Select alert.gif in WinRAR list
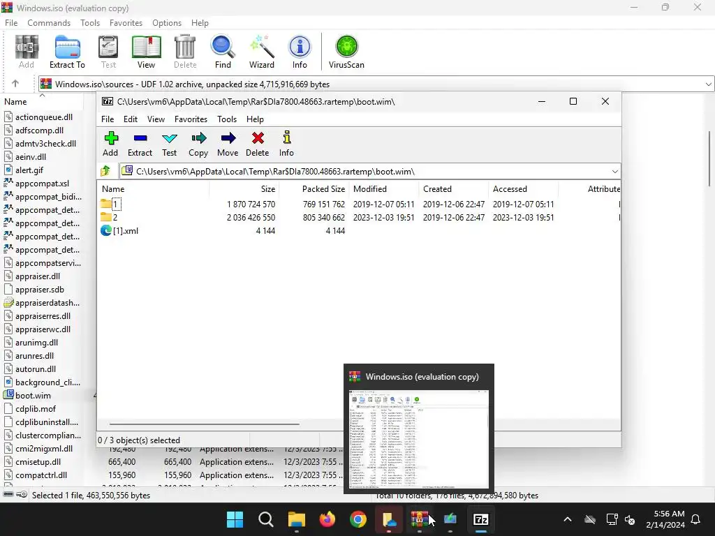 click(24, 170)
